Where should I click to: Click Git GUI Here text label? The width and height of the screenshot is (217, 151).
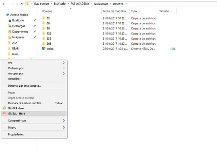click(x=16, y=108)
